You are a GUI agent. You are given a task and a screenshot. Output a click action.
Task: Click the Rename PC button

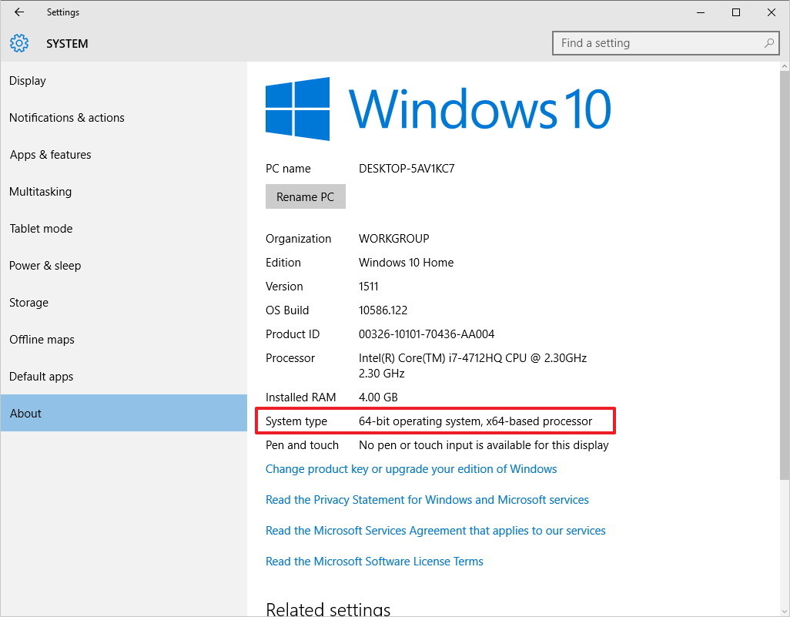[305, 196]
